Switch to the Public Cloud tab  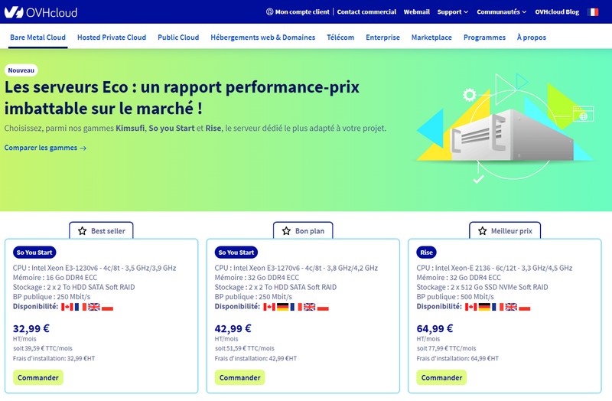pyautogui.click(x=178, y=37)
